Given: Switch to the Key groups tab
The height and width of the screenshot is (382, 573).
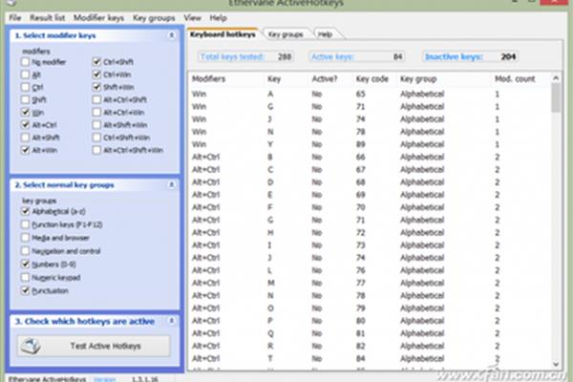Looking at the screenshot, I should pos(286,34).
